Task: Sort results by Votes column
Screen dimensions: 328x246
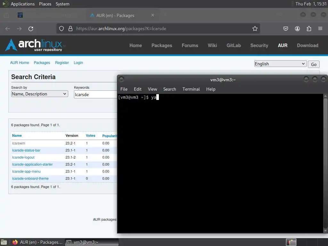Action: pyautogui.click(x=90, y=135)
